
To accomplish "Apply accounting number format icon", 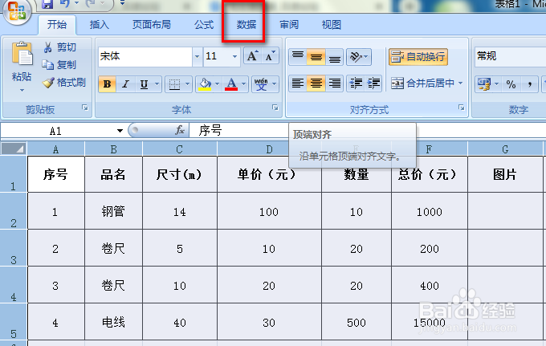I will coord(484,84).
